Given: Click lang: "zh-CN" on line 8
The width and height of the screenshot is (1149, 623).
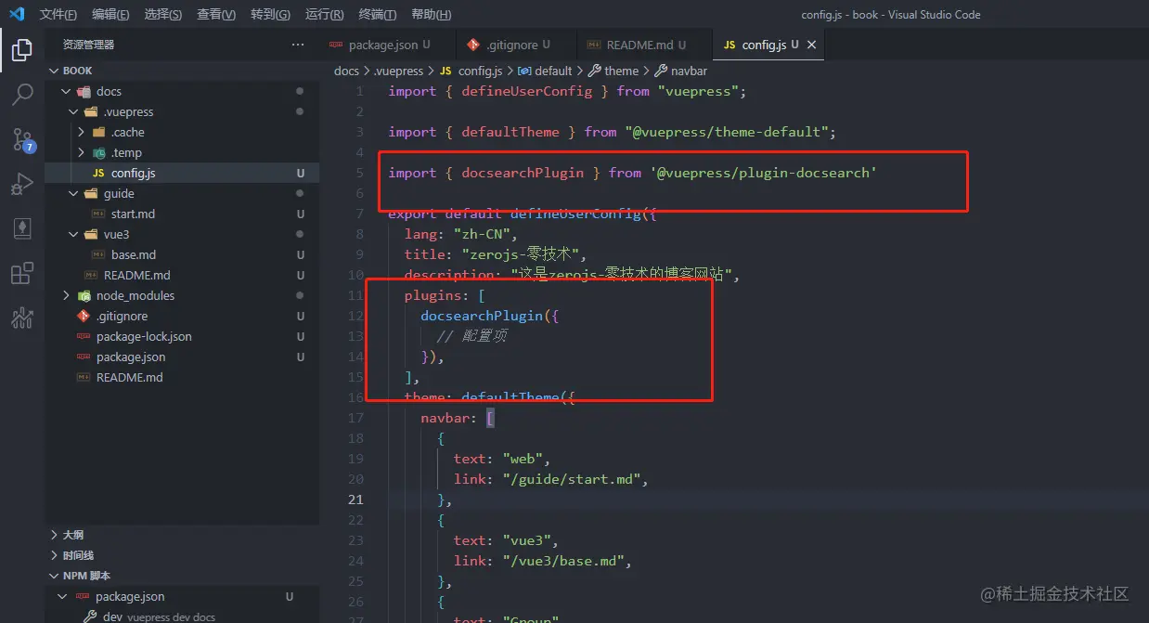Looking at the screenshot, I should pos(460,234).
